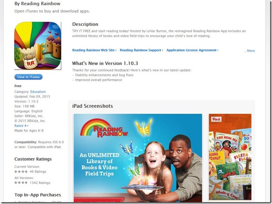Open the Education category link

tap(38, 92)
